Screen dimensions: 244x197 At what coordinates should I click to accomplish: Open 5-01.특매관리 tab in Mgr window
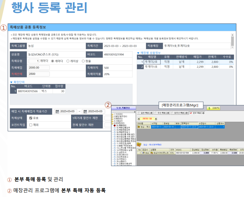[x=124, y=108]
